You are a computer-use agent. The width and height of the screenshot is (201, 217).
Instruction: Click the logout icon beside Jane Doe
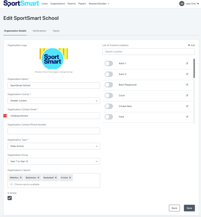point(198,4)
